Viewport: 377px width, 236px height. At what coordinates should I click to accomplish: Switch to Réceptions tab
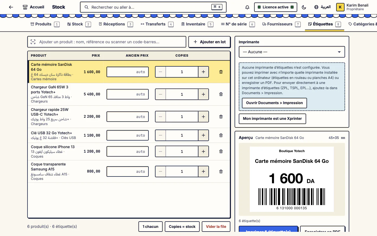[116, 24]
